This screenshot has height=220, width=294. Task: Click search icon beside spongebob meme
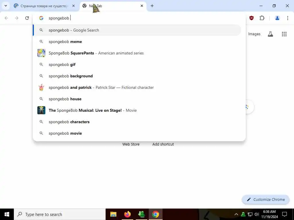click(41, 42)
